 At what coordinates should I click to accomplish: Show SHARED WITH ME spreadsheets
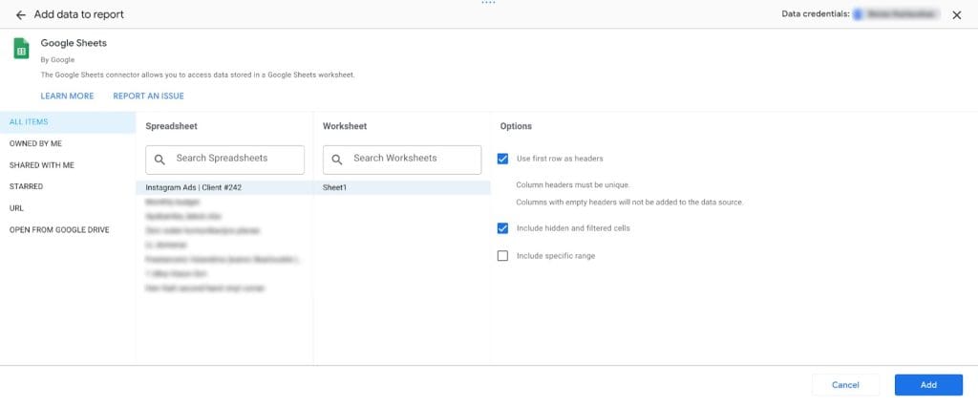tap(41, 165)
